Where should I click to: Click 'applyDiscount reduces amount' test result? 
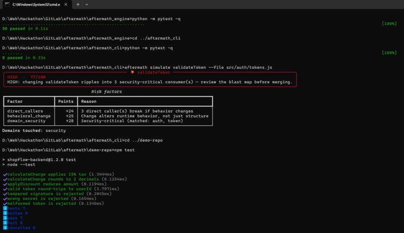point(55,184)
